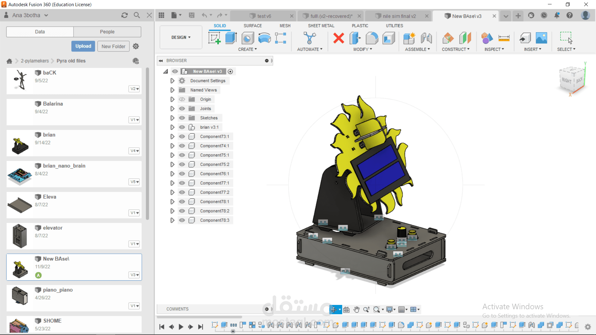Viewport: 596px width, 335px height.
Task: Toggle visibility of Component76:1
Action: tap(182, 174)
